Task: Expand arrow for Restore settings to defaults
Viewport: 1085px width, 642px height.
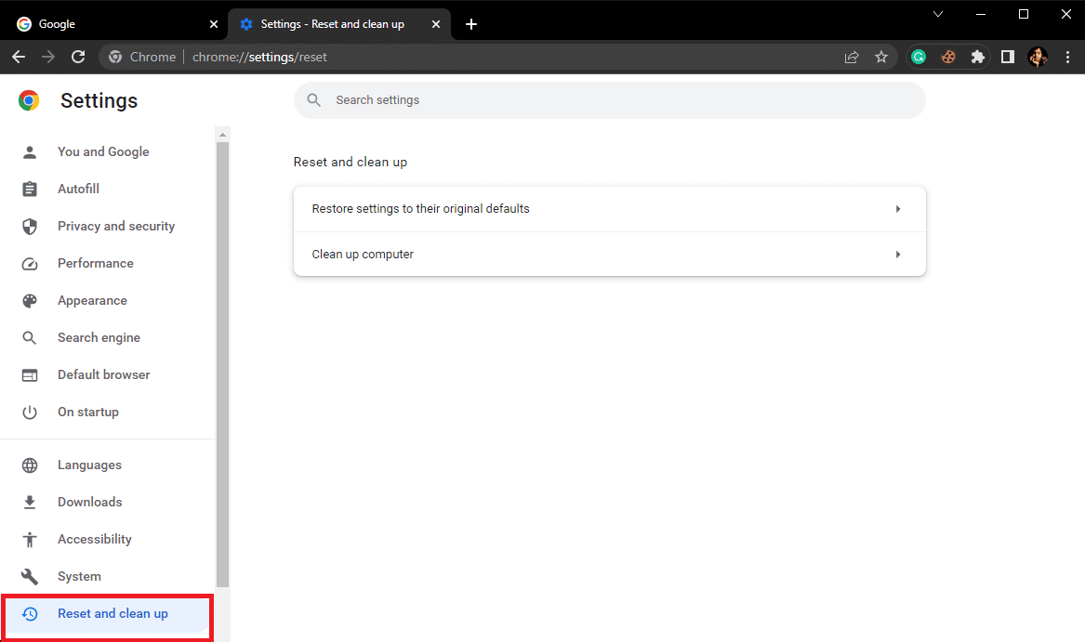Action: coord(897,209)
